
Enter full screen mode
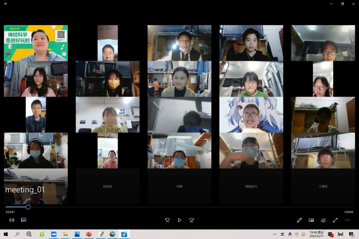point(335,220)
